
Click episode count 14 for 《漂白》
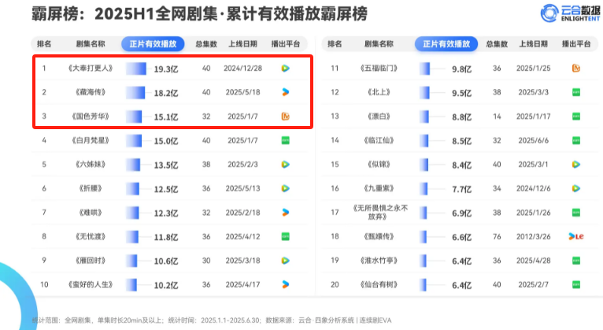[497, 116]
